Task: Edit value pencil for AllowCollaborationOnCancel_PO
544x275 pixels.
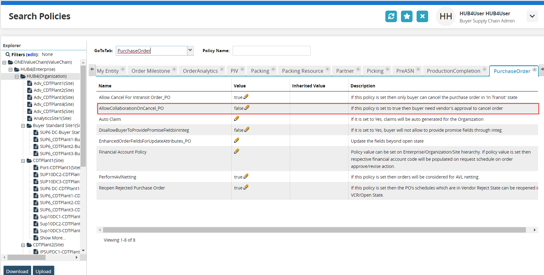Action: coord(247,108)
